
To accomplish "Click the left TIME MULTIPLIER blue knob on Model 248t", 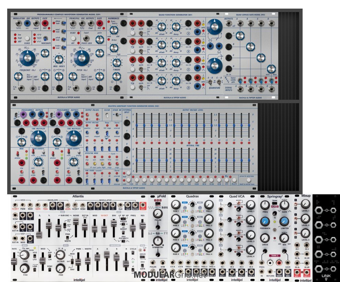I will (38, 139).
